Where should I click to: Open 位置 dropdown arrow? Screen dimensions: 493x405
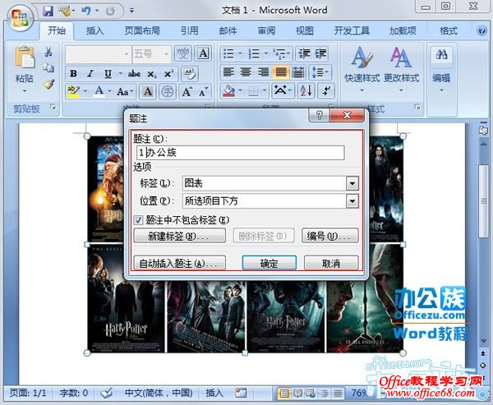pos(352,201)
